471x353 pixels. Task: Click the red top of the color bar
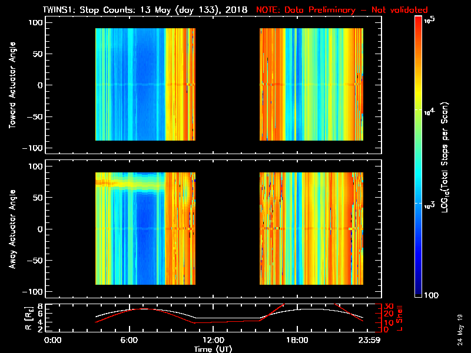point(418,24)
